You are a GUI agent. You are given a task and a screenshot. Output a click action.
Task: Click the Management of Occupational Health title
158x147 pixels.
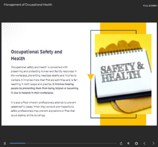point(28,4)
